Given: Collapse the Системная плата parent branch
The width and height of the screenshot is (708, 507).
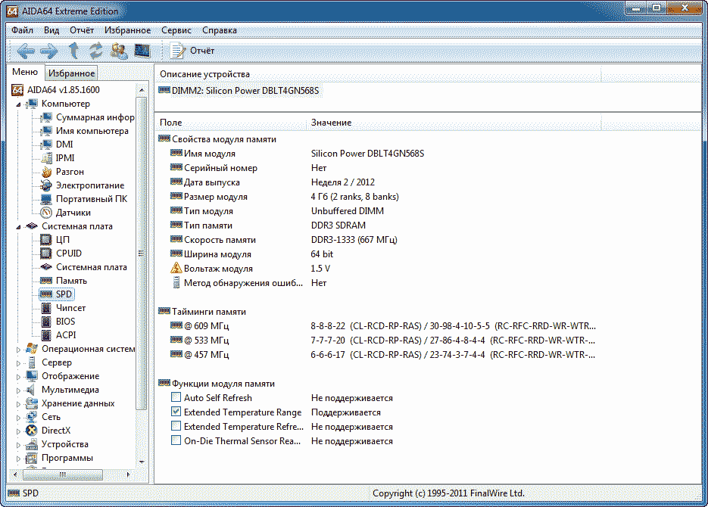Looking at the screenshot, I should click(x=18, y=227).
